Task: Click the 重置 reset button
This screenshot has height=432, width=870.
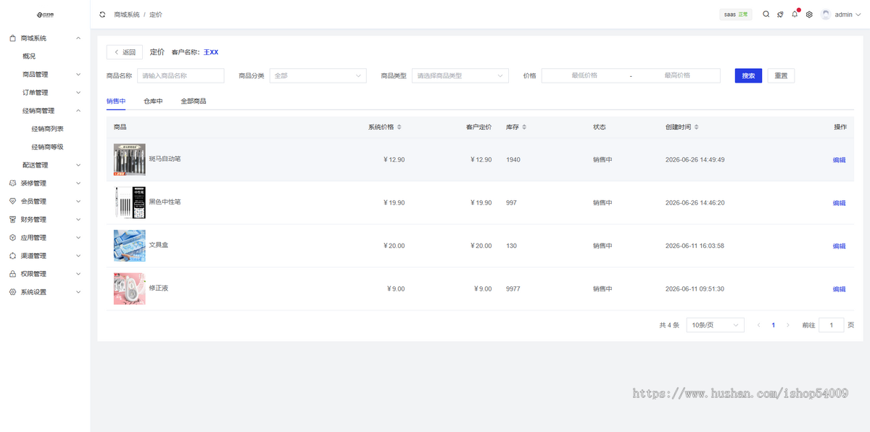Action: (x=781, y=75)
